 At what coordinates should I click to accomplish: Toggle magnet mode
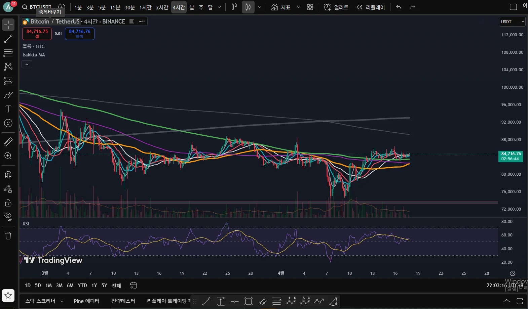(x=8, y=175)
